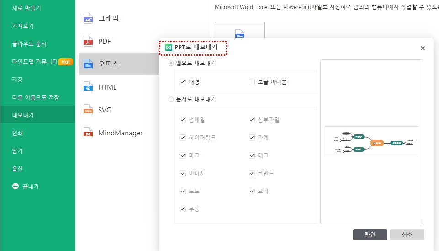
Task: Click the 끝내기 minus circle icon
Action: click(16, 186)
